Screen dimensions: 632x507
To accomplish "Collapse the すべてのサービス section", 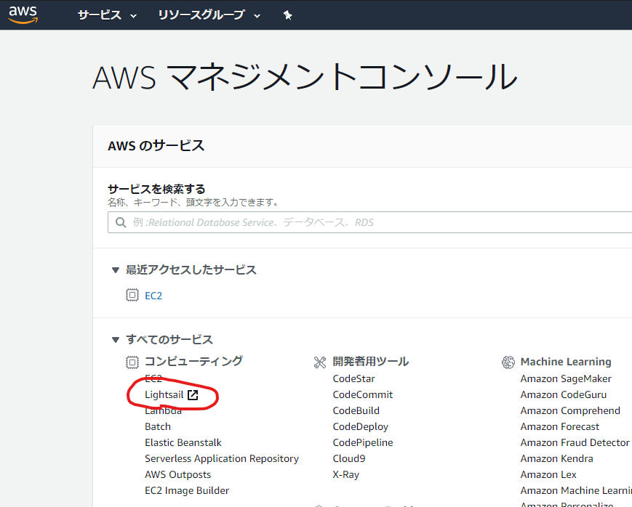I will tap(116, 340).
